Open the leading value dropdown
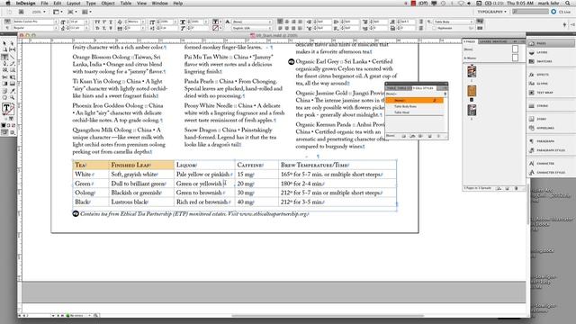Image resolution: width=576 pixels, height=324 pixels. (86, 28)
